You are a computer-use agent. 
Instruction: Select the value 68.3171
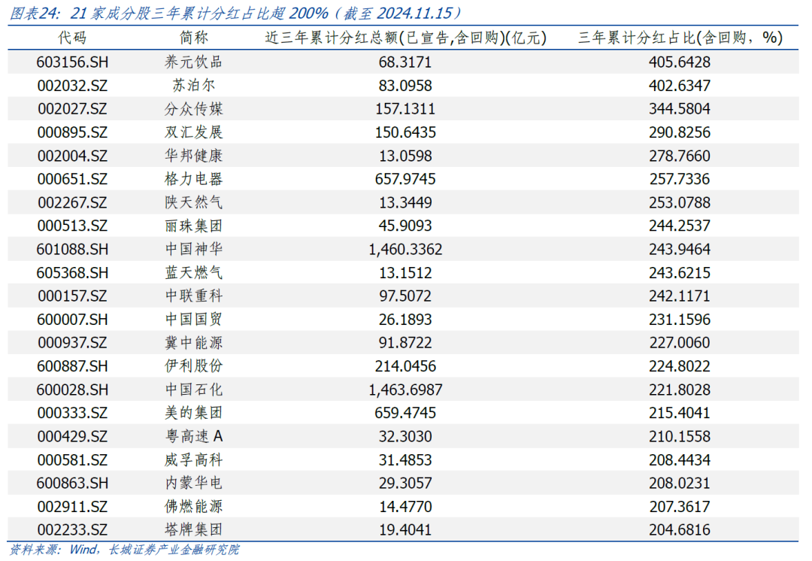pos(405,62)
